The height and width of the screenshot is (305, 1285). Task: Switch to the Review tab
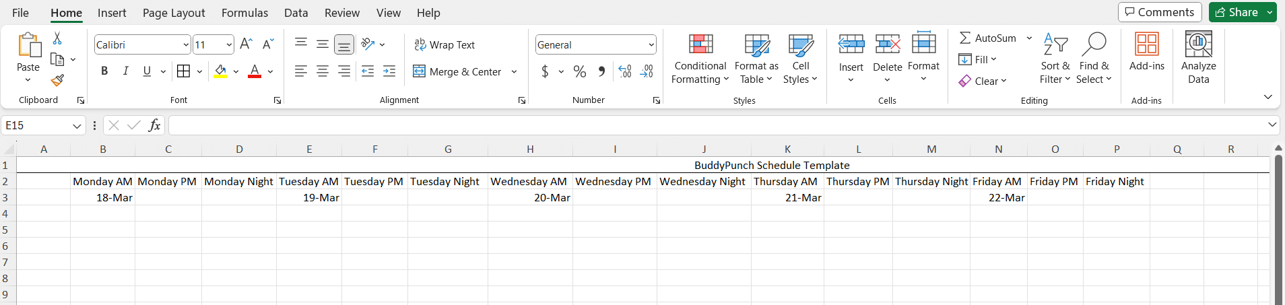click(342, 13)
